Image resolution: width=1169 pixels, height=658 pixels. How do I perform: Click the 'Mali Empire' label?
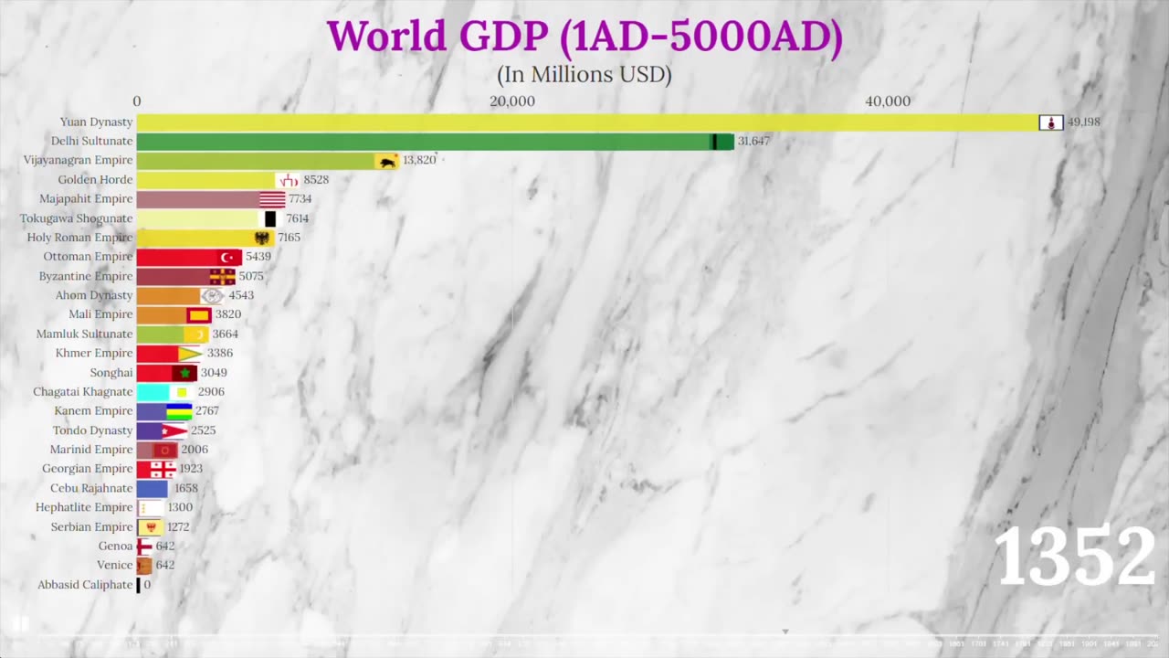100,315
